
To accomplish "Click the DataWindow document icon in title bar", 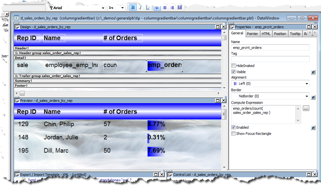I will [16, 18].
